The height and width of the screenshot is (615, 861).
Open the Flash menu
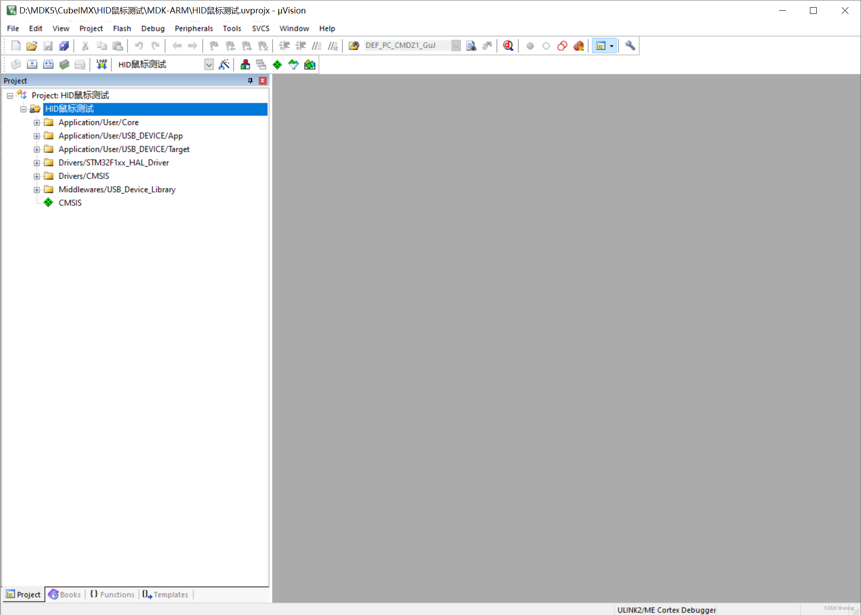tap(122, 28)
